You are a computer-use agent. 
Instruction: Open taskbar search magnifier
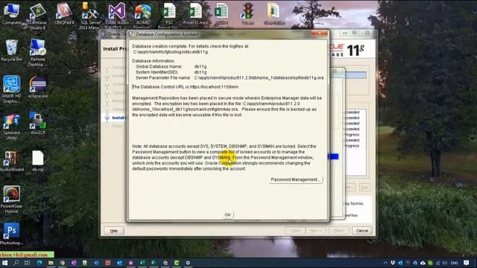[x=16, y=263]
